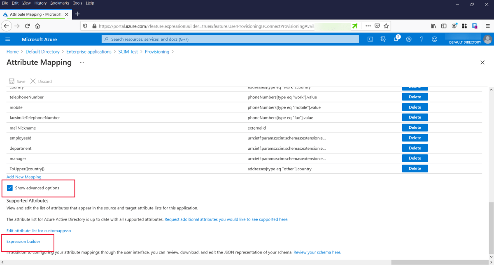
Task: Bookmark this page using the star icon
Action: (x=386, y=26)
